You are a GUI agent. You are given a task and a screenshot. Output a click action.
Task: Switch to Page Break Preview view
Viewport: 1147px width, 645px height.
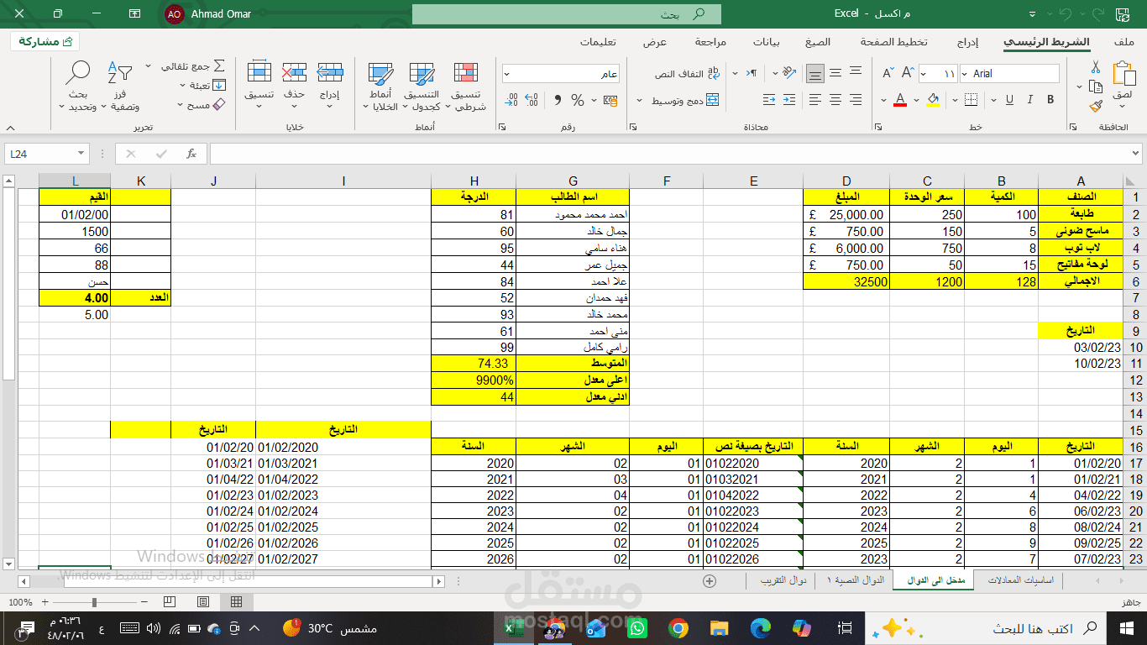pyautogui.click(x=170, y=601)
